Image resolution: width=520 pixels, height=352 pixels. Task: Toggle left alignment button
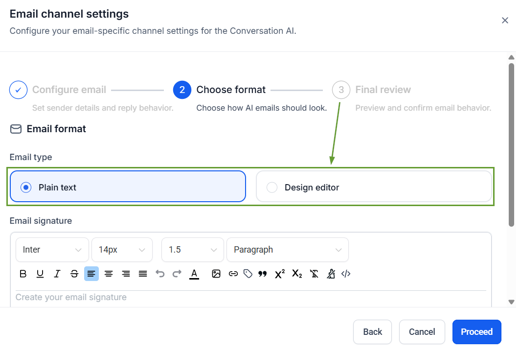point(91,274)
